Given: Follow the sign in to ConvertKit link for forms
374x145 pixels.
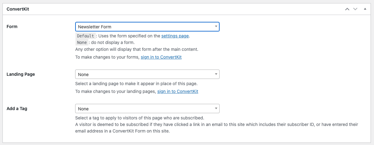Looking at the screenshot, I should [161, 57].
